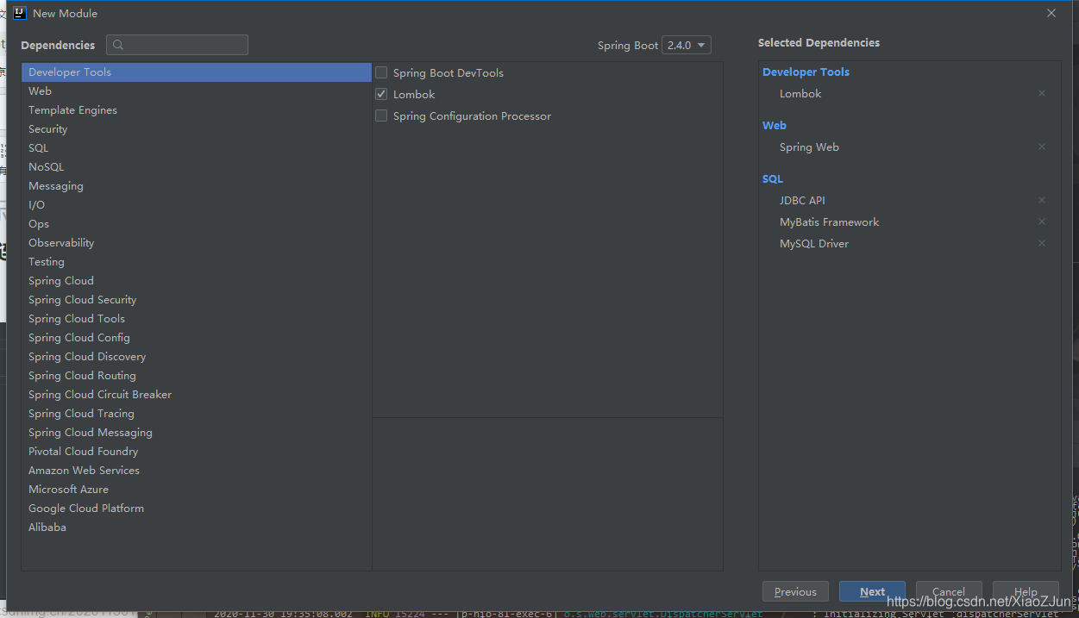
Task: Click the Next button
Action: tap(872, 591)
